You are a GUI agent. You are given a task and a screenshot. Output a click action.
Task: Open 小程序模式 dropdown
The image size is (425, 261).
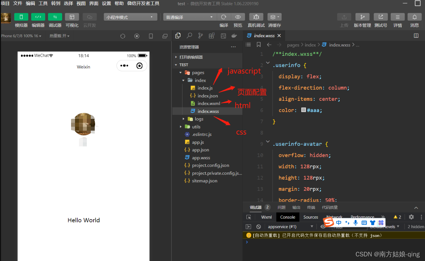(131, 17)
